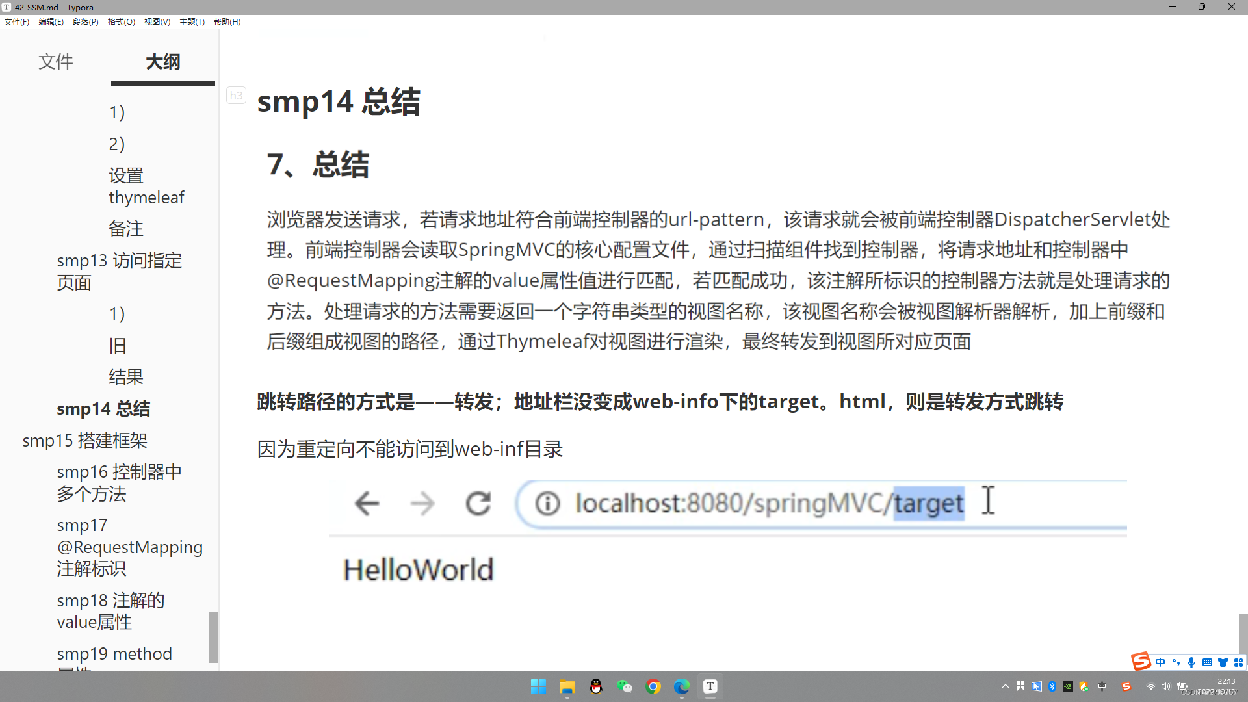Switch to the 文件 sidebar tab
The image size is (1248, 702).
coord(56,62)
